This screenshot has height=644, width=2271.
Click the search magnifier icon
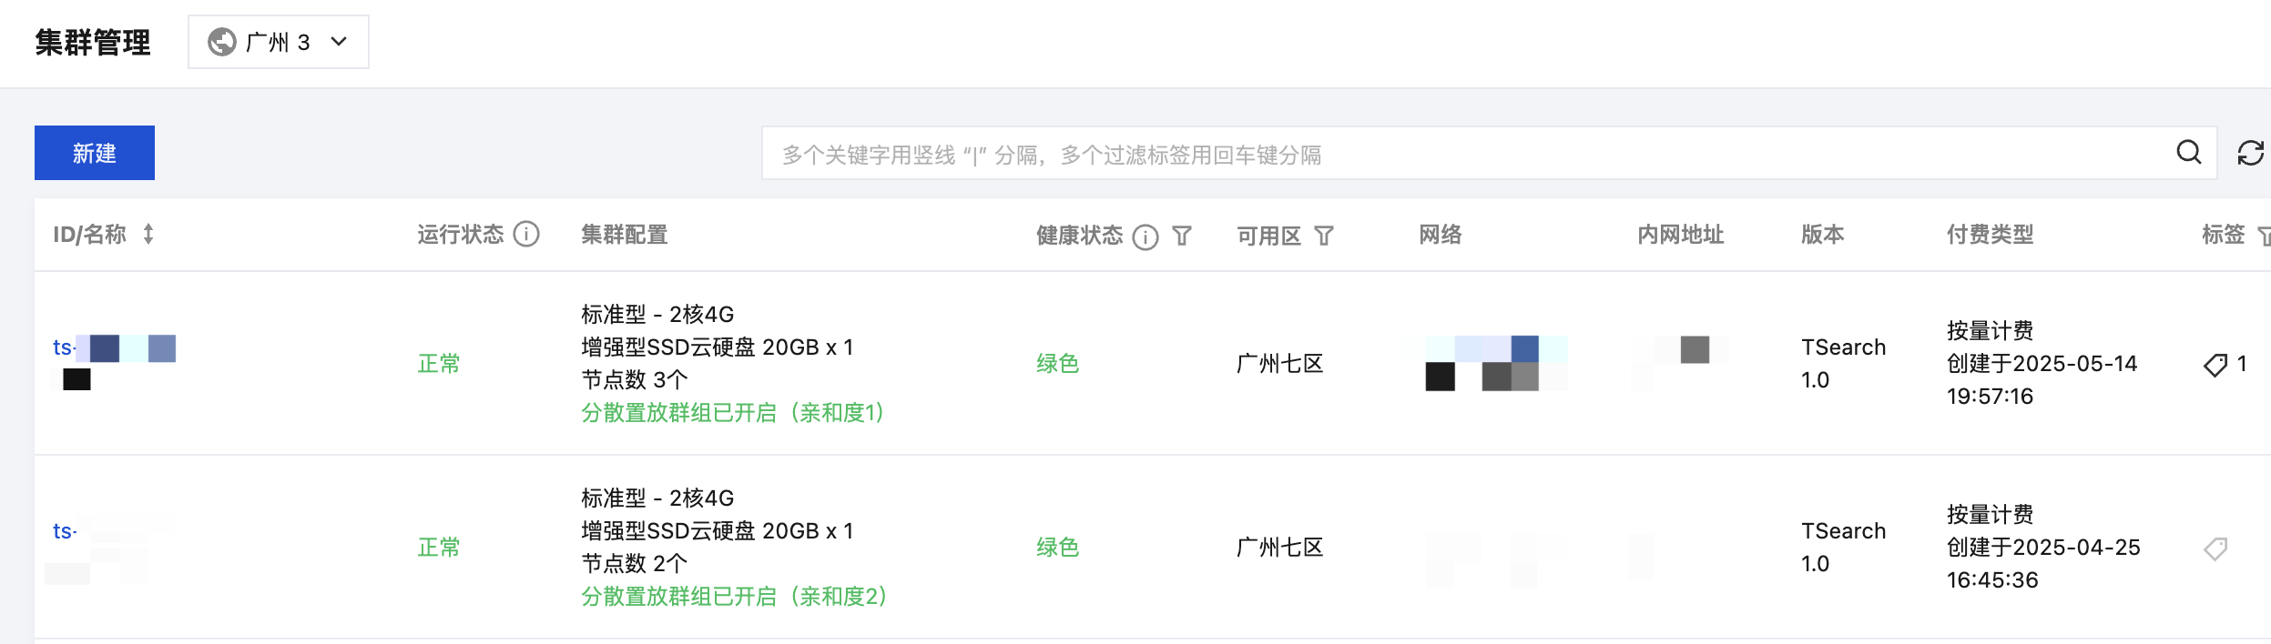(2189, 153)
